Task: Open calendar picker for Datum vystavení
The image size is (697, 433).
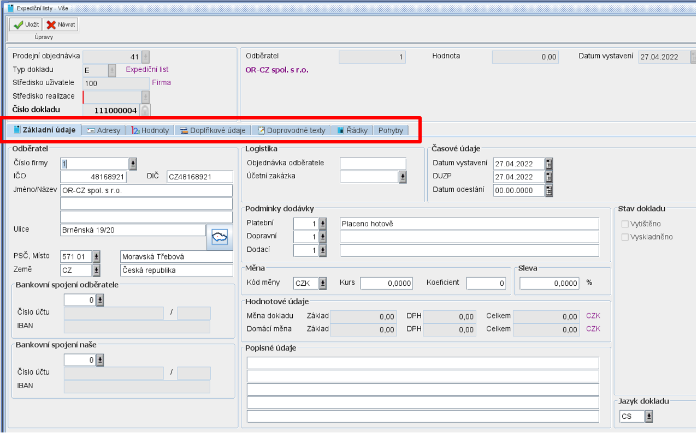Action: pos(549,164)
